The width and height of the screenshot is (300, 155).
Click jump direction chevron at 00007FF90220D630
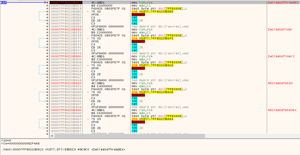88,92
